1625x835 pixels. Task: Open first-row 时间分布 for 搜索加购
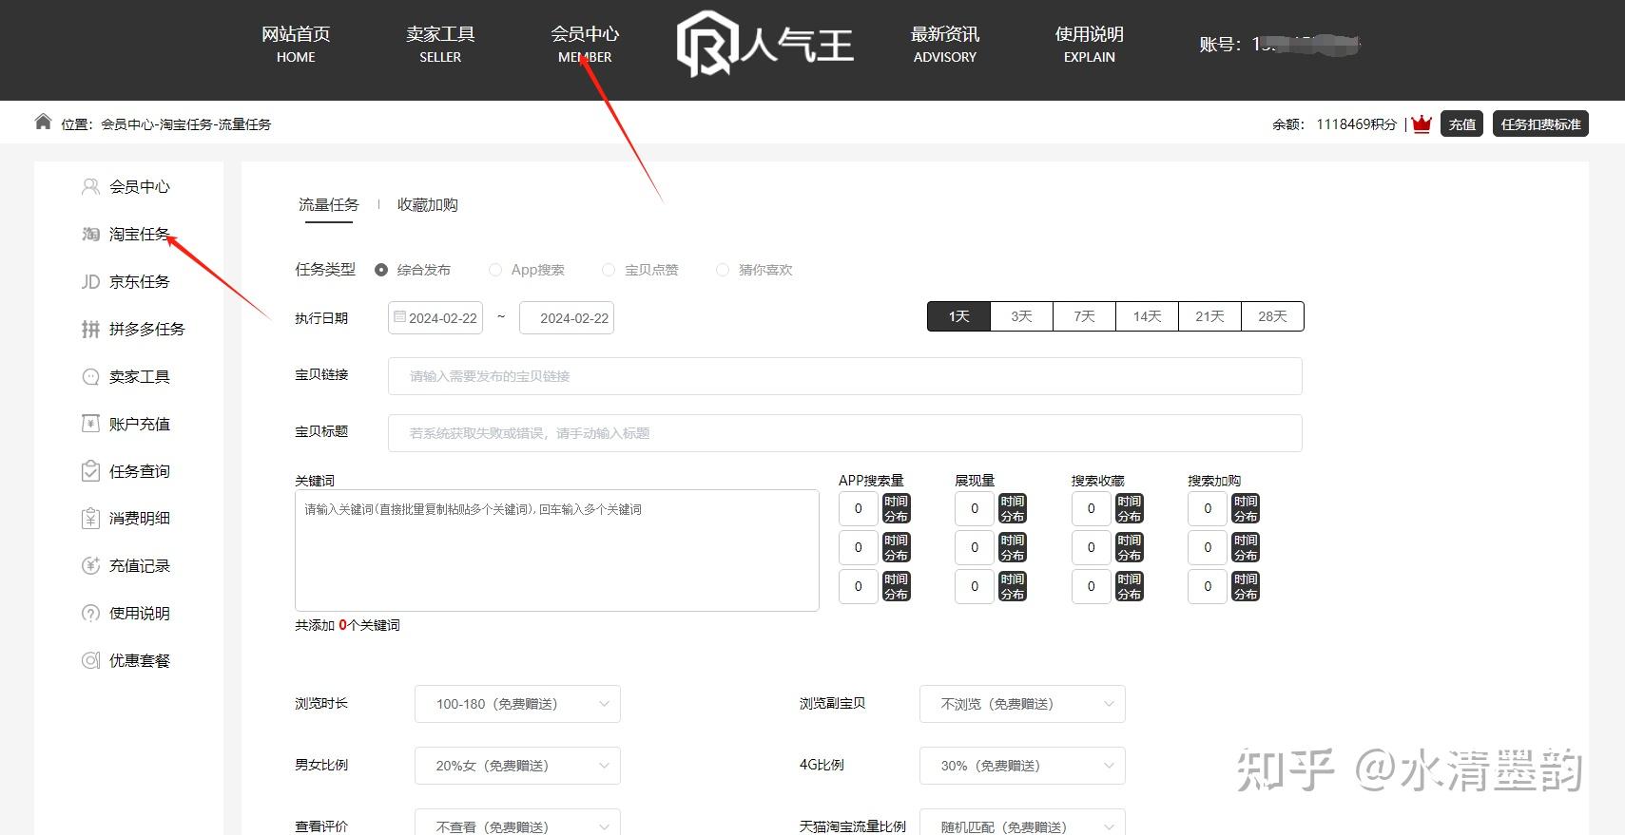click(x=1246, y=508)
